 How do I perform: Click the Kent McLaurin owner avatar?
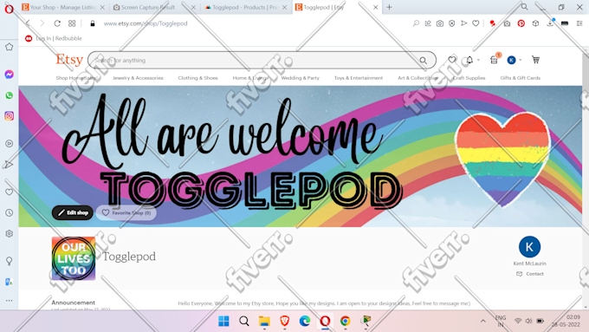(x=529, y=247)
